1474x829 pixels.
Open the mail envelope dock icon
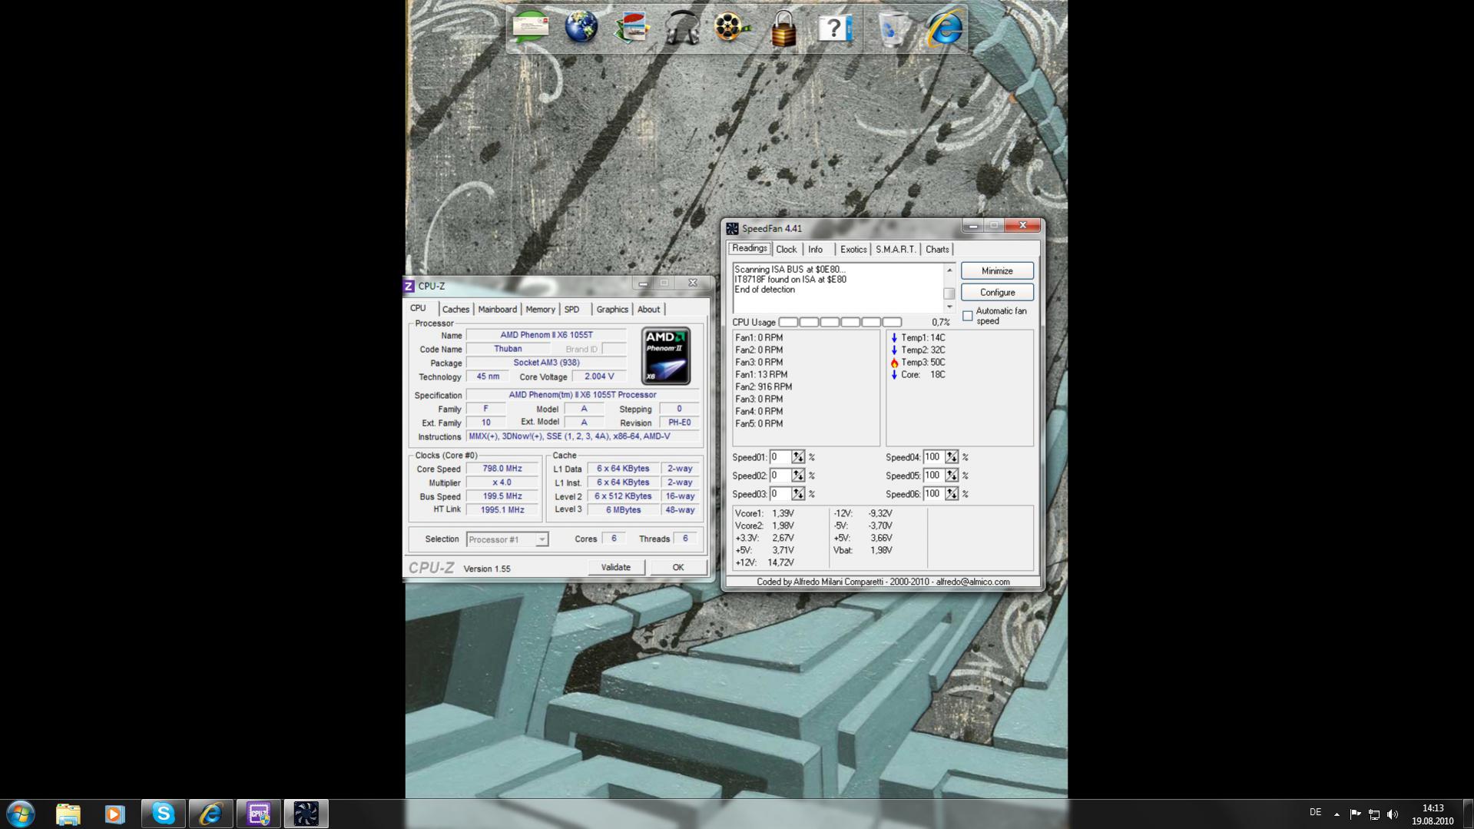(x=531, y=28)
